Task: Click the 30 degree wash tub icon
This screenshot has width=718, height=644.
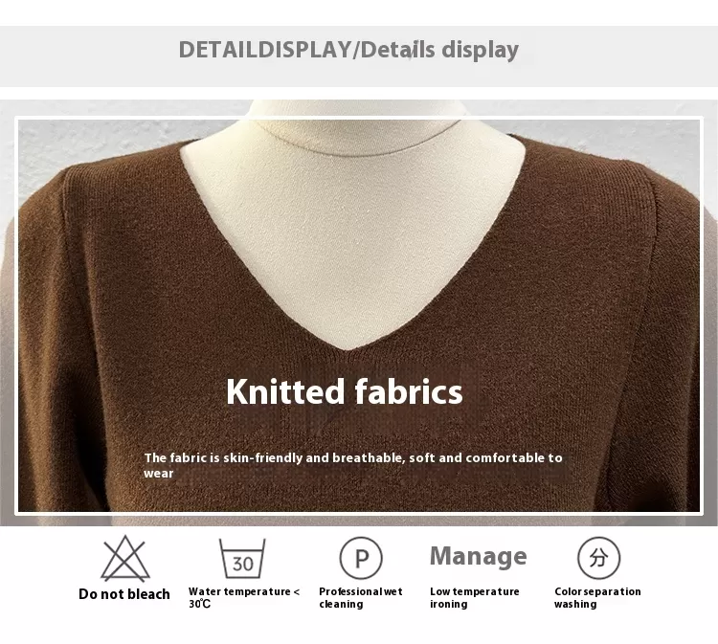Action: point(242,559)
